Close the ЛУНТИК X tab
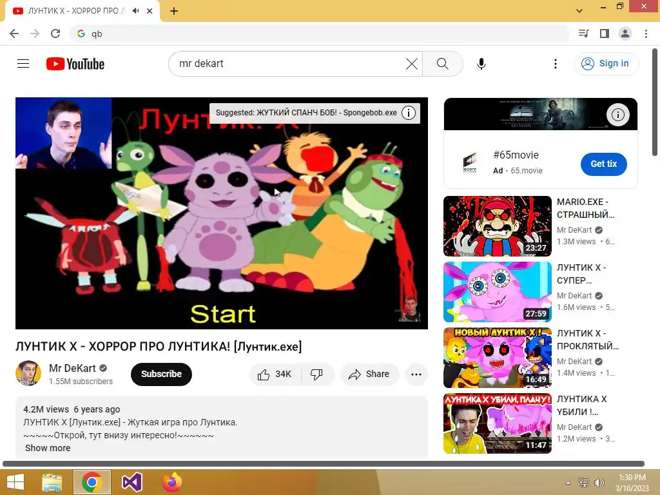Image resolution: width=660 pixels, height=495 pixels. pyautogui.click(x=150, y=11)
